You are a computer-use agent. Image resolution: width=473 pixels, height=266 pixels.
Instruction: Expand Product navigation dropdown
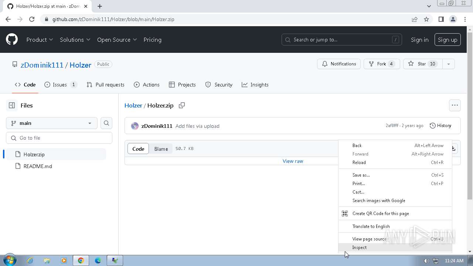(x=40, y=40)
